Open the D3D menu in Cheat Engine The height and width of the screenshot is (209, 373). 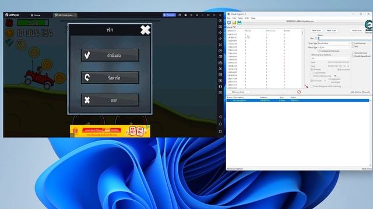click(247, 18)
